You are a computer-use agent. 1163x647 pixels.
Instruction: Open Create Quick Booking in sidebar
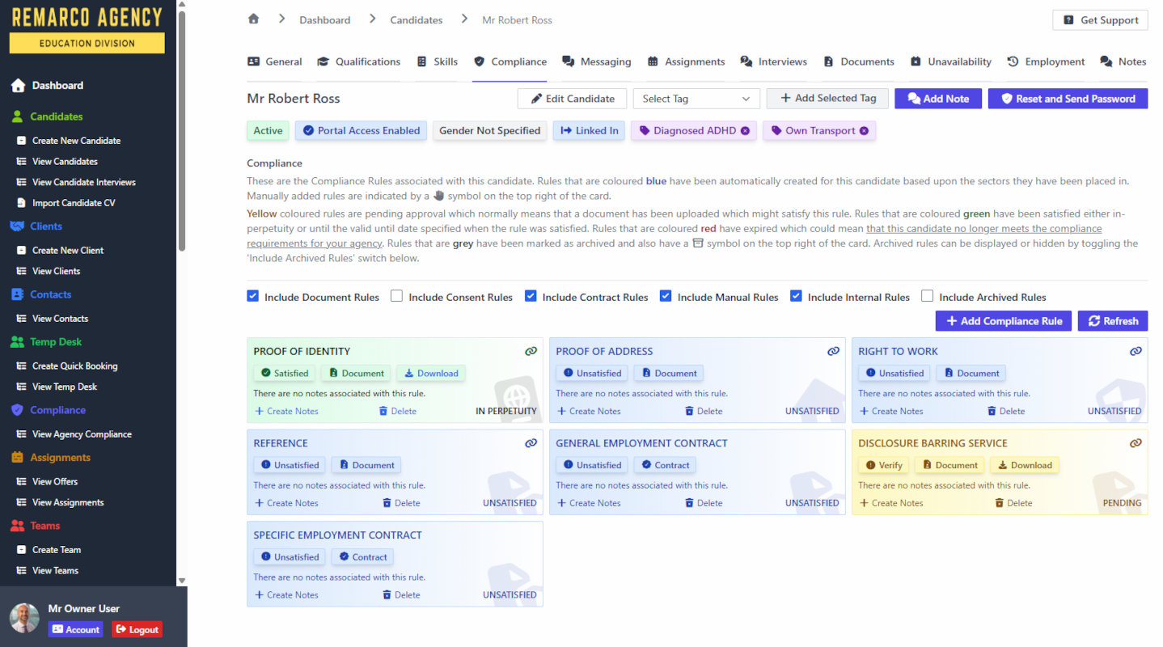(74, 366)
